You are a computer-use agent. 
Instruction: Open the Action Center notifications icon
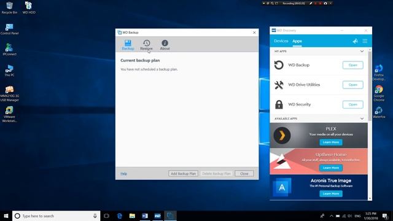tap(385, 215)
